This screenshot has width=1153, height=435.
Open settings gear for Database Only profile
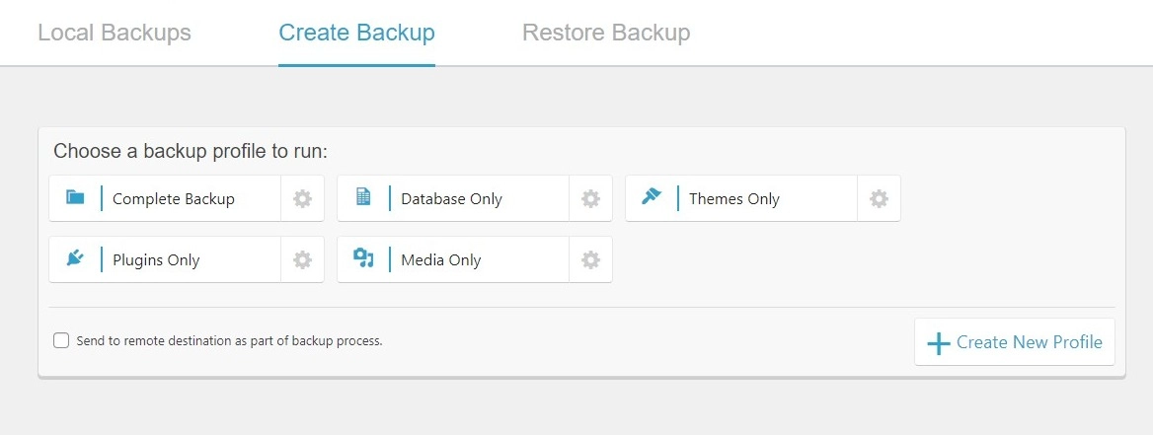(x=590, y=198)
